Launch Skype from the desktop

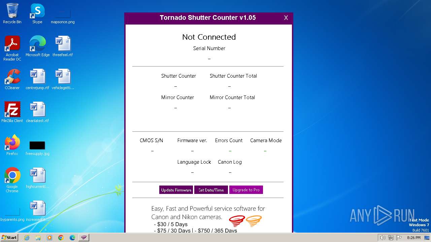tap(37, 14)
